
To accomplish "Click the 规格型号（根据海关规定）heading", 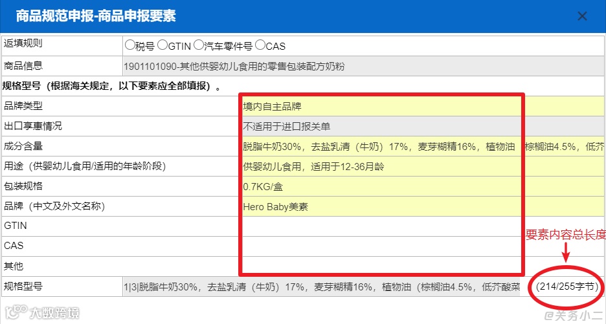I will (112, 86).
